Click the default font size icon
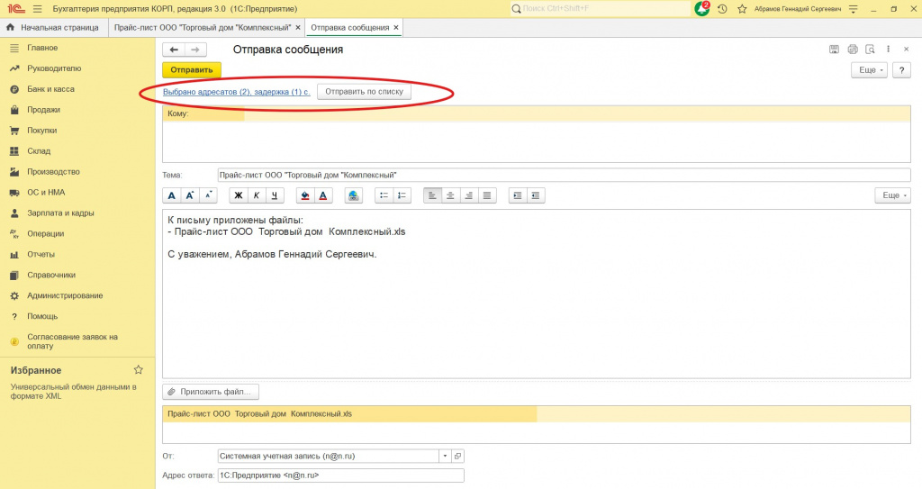 pyautogui.click(x=172, y=195)
